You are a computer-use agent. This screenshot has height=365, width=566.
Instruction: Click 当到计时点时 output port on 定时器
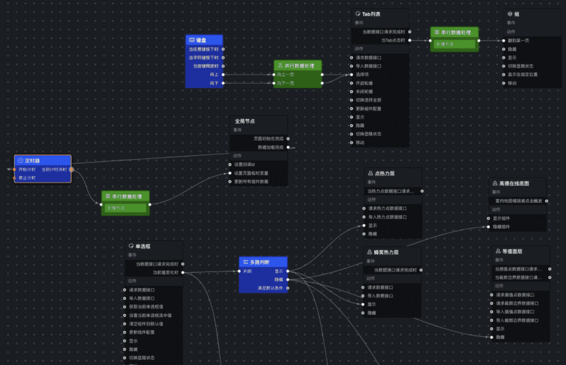click(71, 169)
